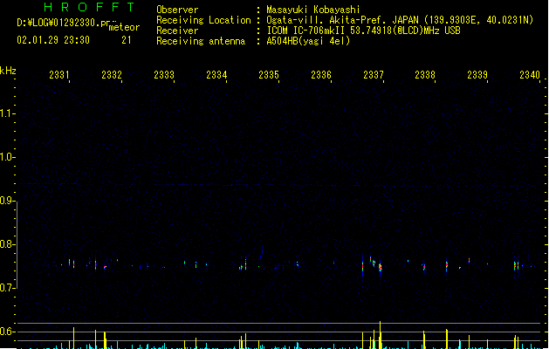Select the Ogata-vill. Akita-Pref. JAPAN location text

(x=400, y=20)
